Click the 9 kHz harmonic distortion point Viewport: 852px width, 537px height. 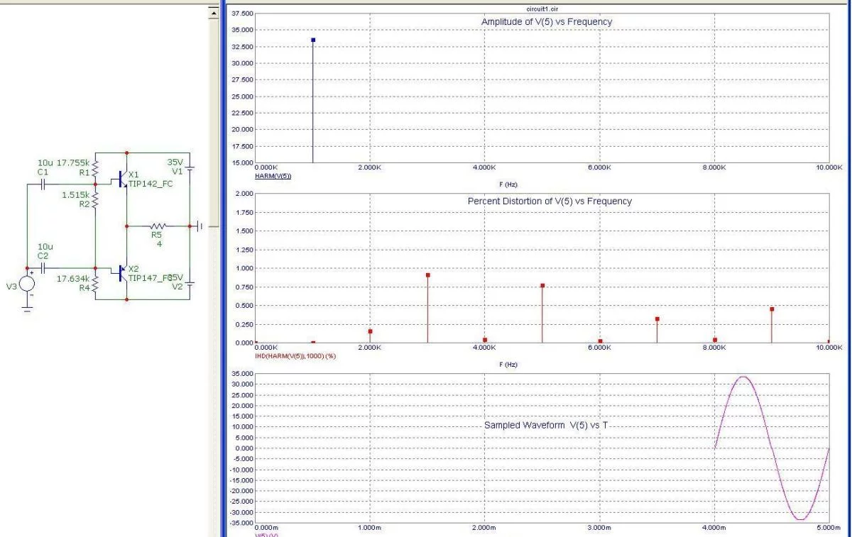(772, 309)
